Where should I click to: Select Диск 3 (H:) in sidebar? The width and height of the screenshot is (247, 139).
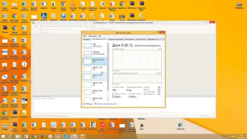coord(95,84)
